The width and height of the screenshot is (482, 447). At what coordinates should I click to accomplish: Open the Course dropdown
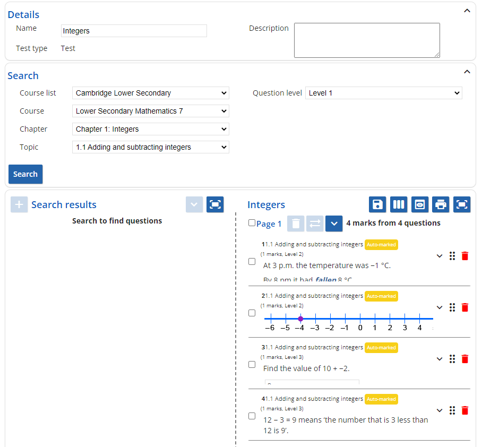[151, 111]
